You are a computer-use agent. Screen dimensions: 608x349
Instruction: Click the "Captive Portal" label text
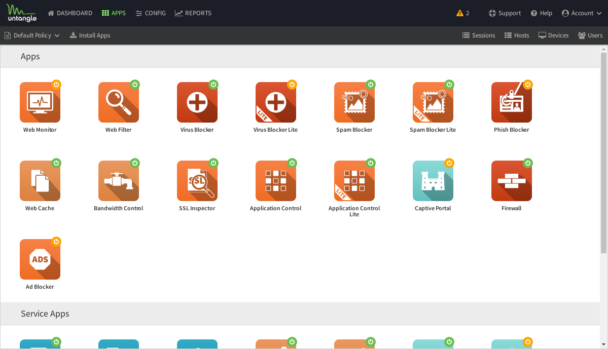(x=433, y=208)
